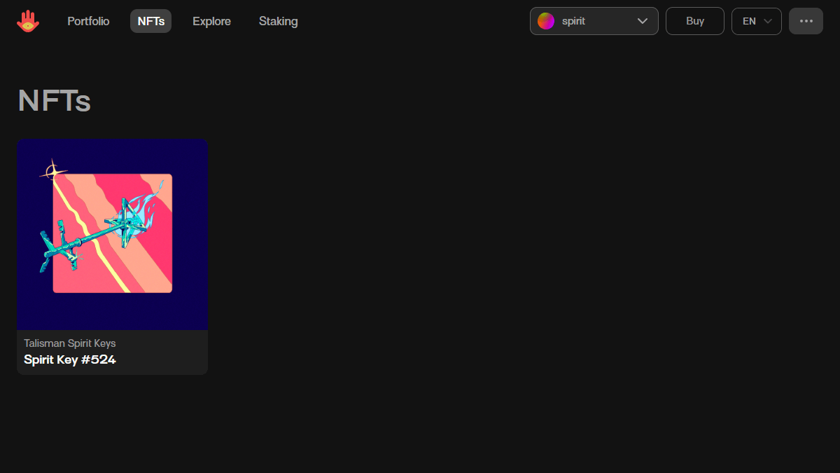Open the EN language dropdown
This screenshot has width=840, height=473.
pyautogui.click(x=749, y=21)
